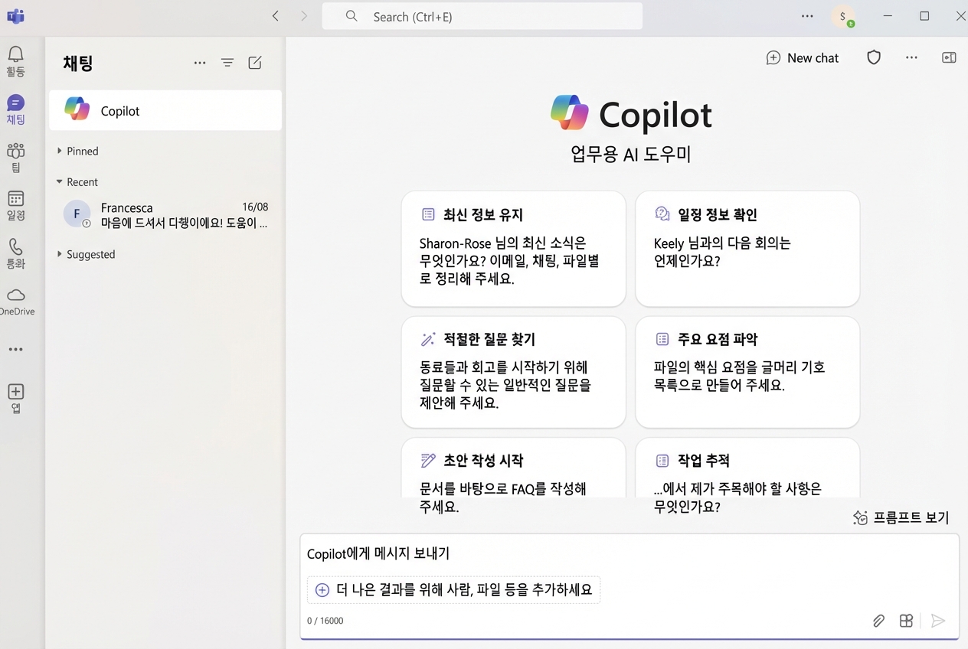Click the Copilot logo in main pane
This screenshot has width=968, height=649.
click(x=570, y=114)
